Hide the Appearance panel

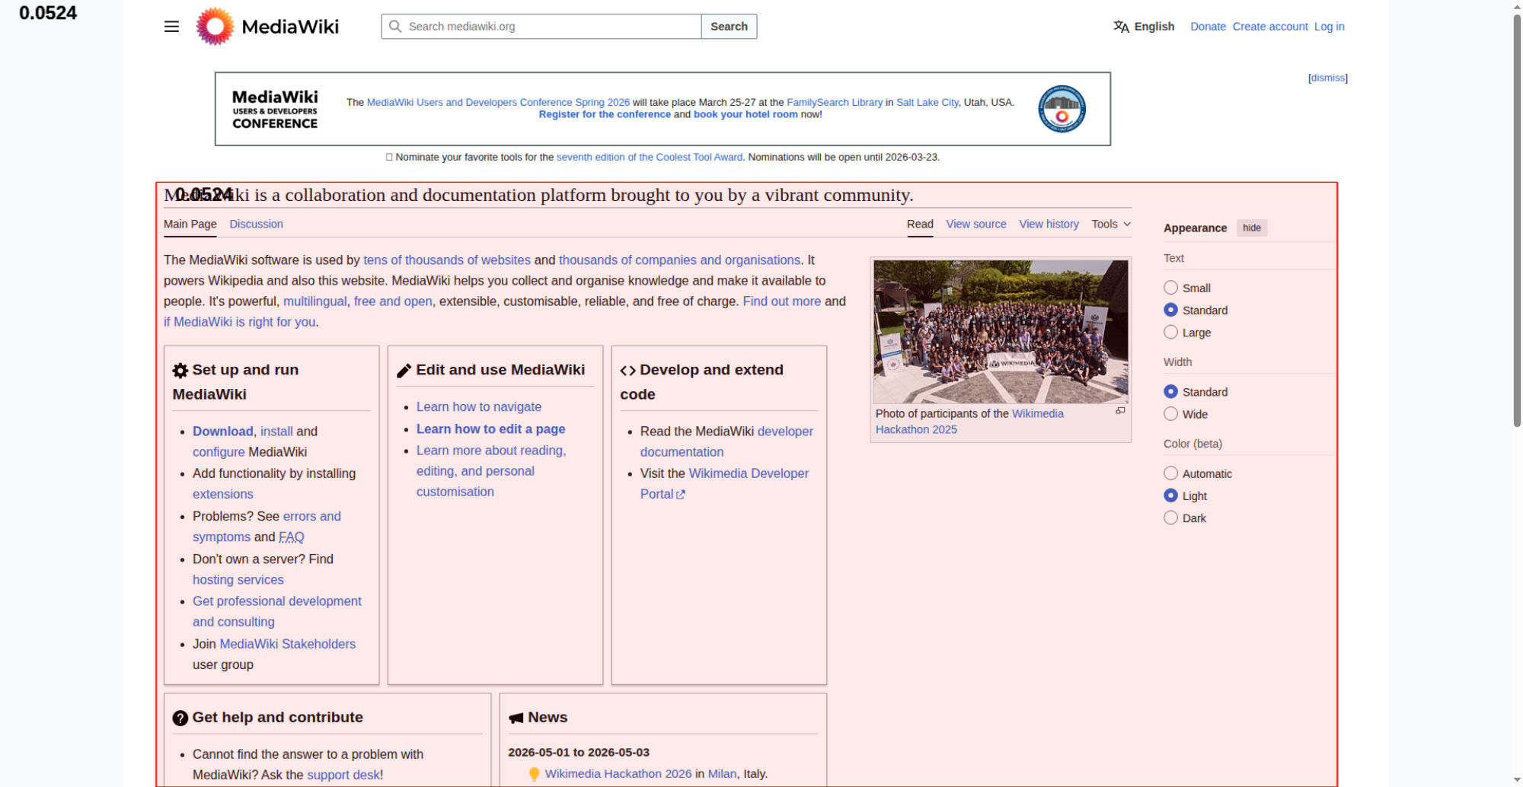(1251, 228)
